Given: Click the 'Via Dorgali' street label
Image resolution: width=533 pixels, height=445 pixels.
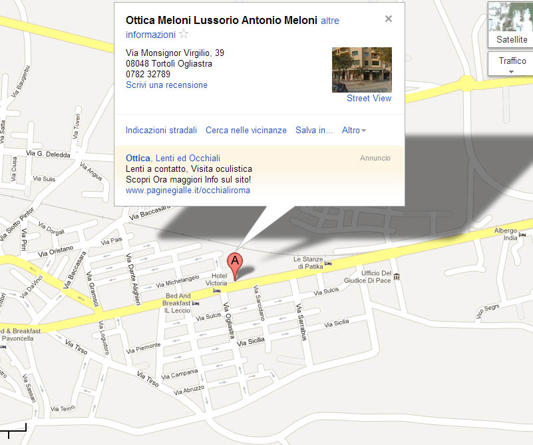Looking at the screenshot, I should click(x=51, y=228).
